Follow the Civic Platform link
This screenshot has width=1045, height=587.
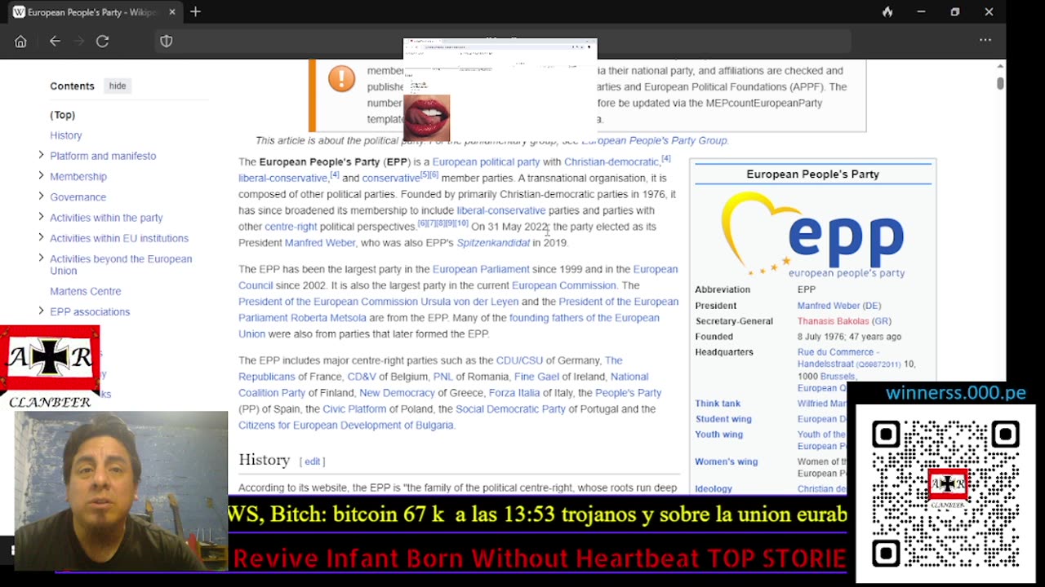(x=354, y=409)
